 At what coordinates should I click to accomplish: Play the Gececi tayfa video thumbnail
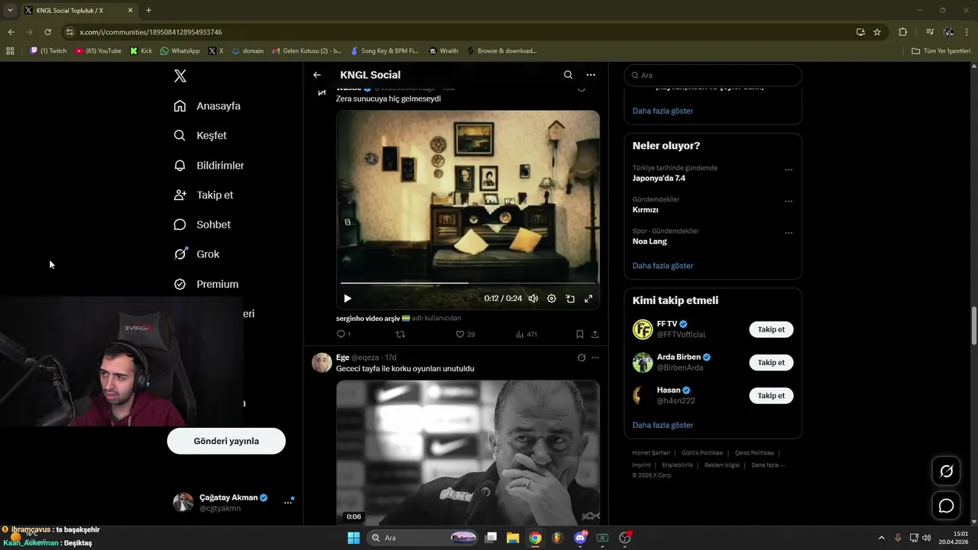[468, 452]
